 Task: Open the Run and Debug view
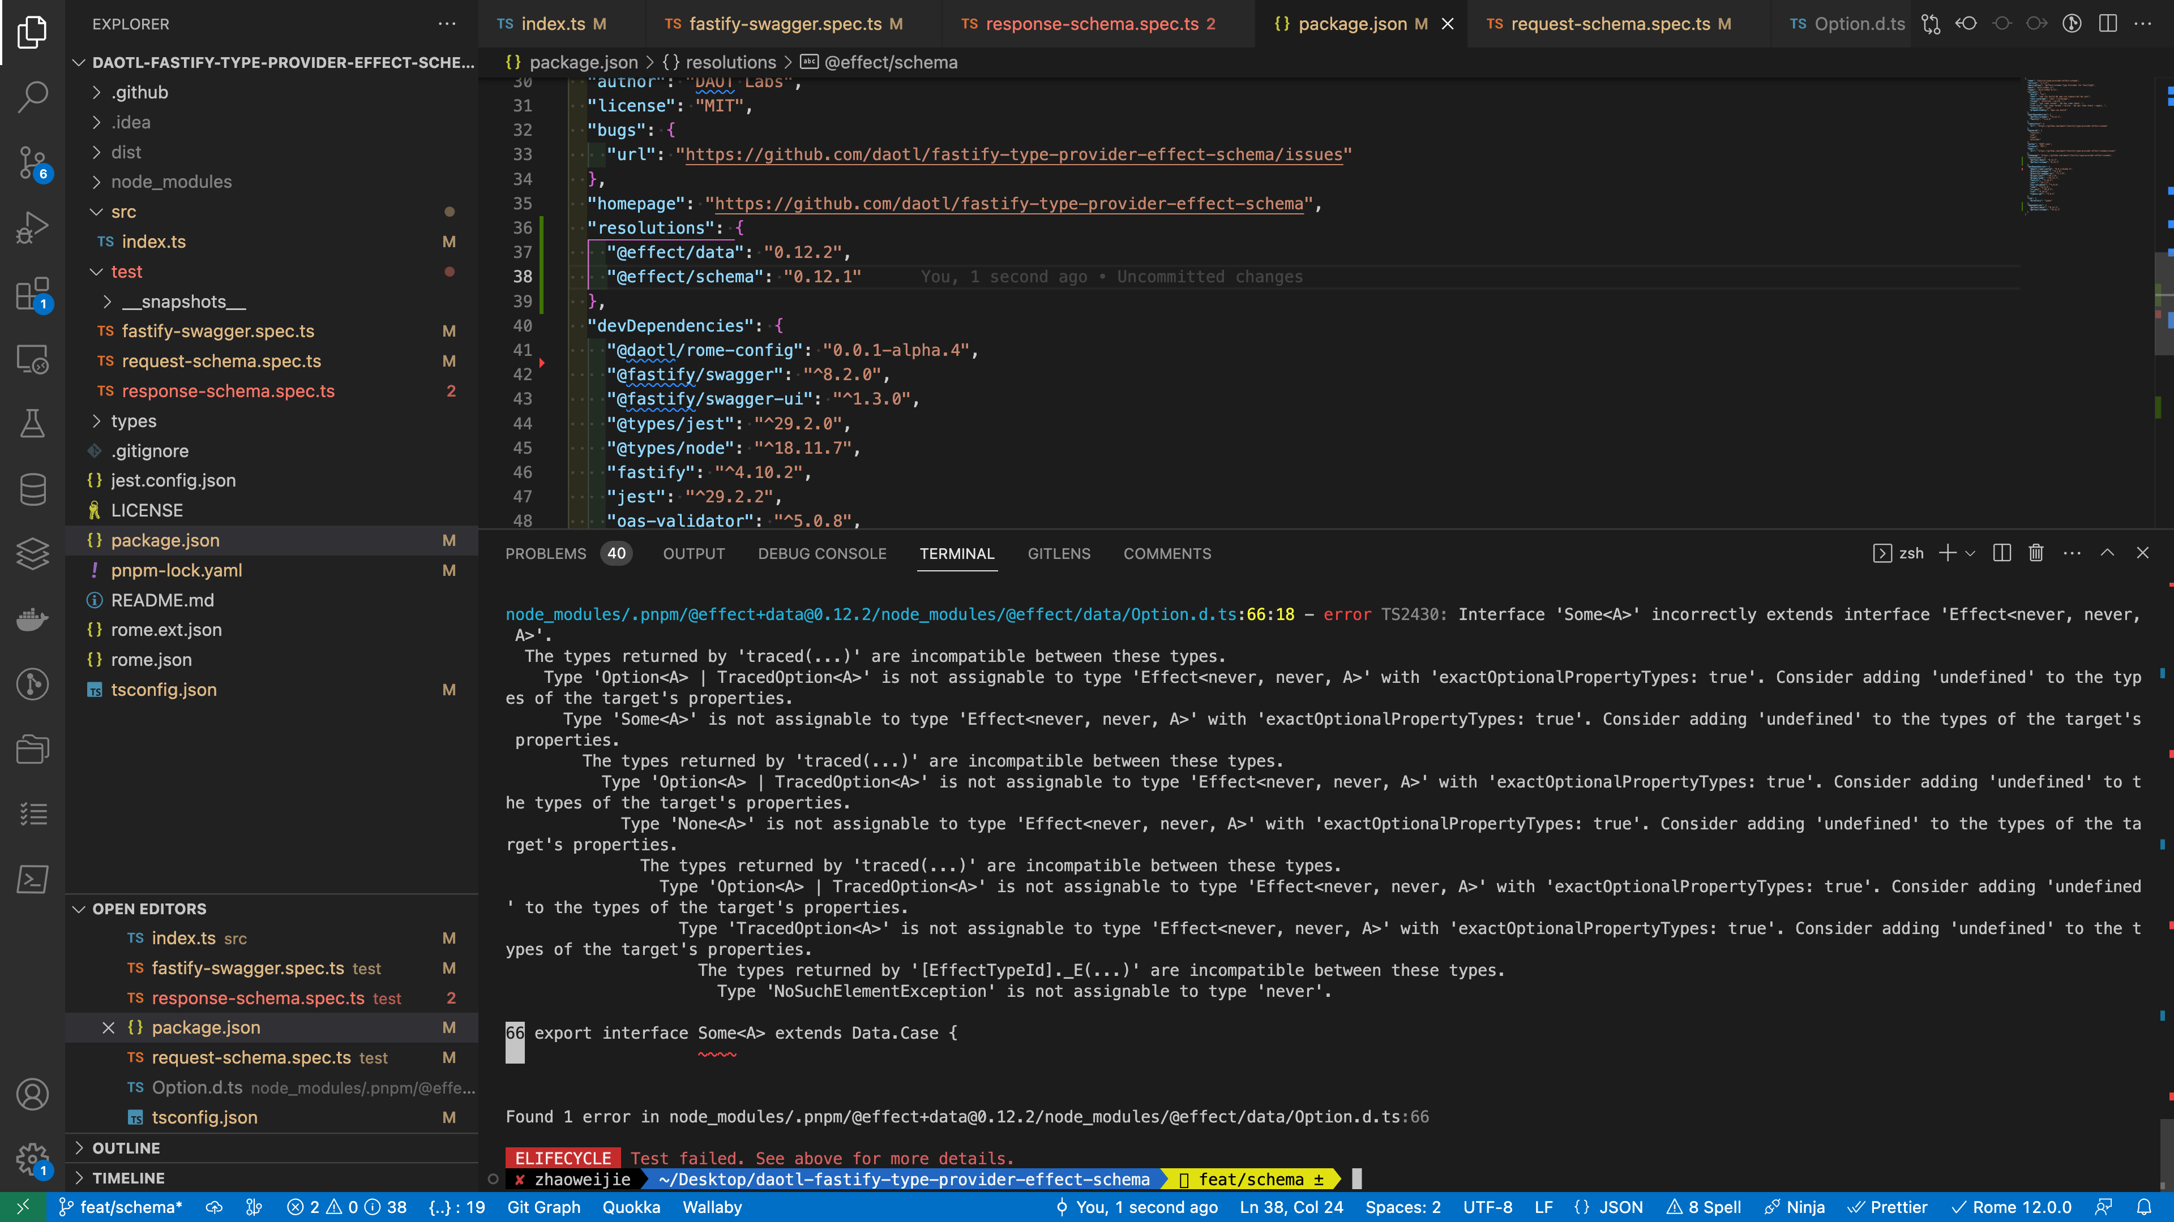pyautogui.click(x=32, y=227)
